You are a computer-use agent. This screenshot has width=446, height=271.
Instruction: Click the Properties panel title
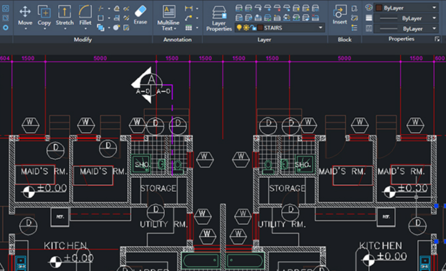coord(401,39)
